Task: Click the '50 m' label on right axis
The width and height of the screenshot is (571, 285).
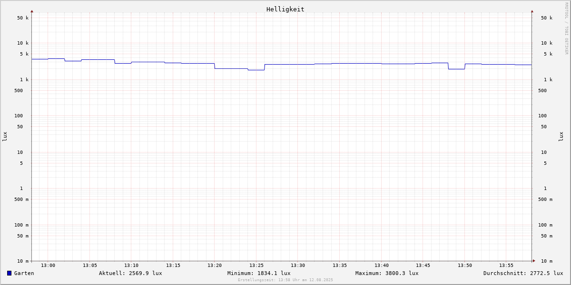Action: (x=547, y=236)
